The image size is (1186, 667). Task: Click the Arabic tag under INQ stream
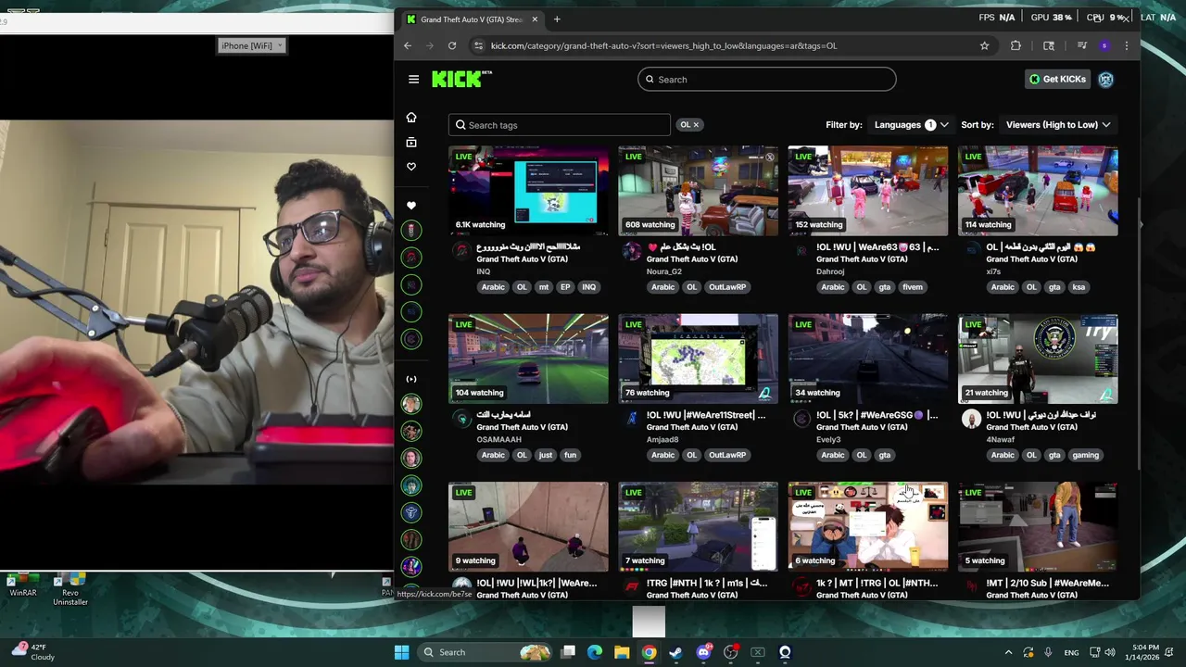(x=493, y=287)
